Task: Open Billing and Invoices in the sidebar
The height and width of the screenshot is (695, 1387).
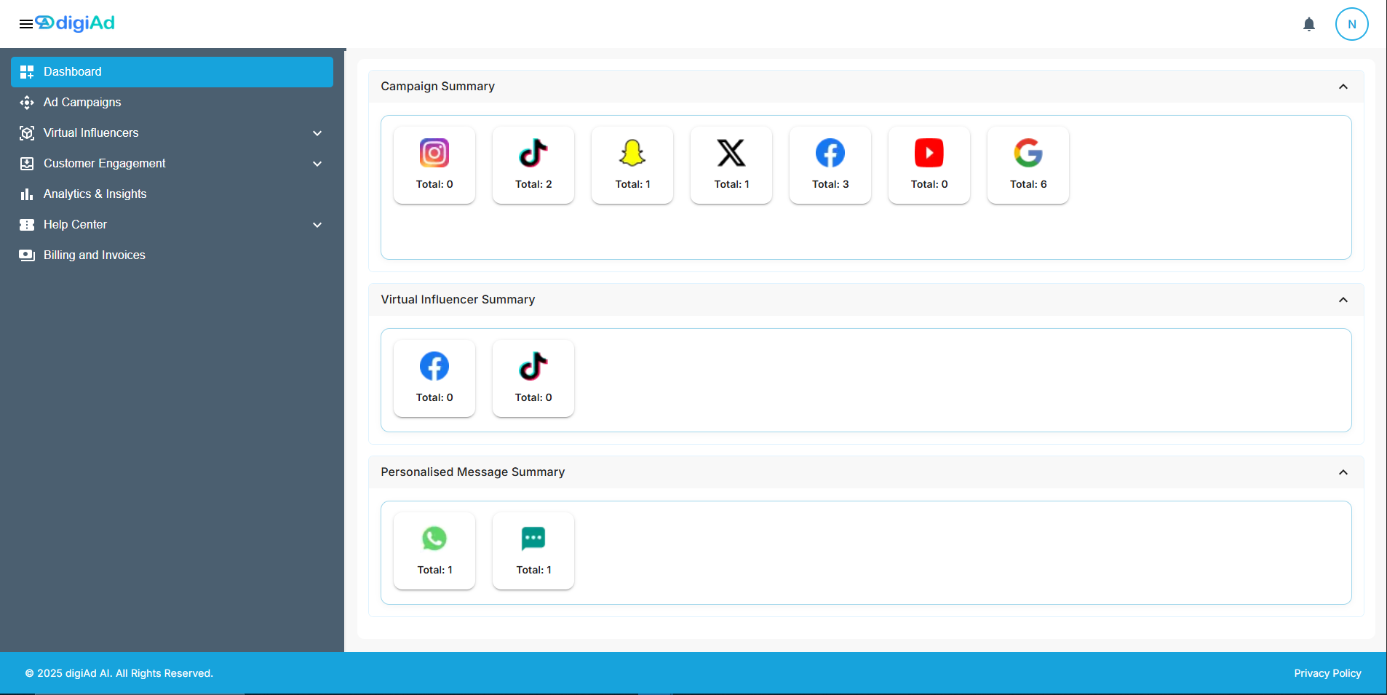Action: pos(172,255)
